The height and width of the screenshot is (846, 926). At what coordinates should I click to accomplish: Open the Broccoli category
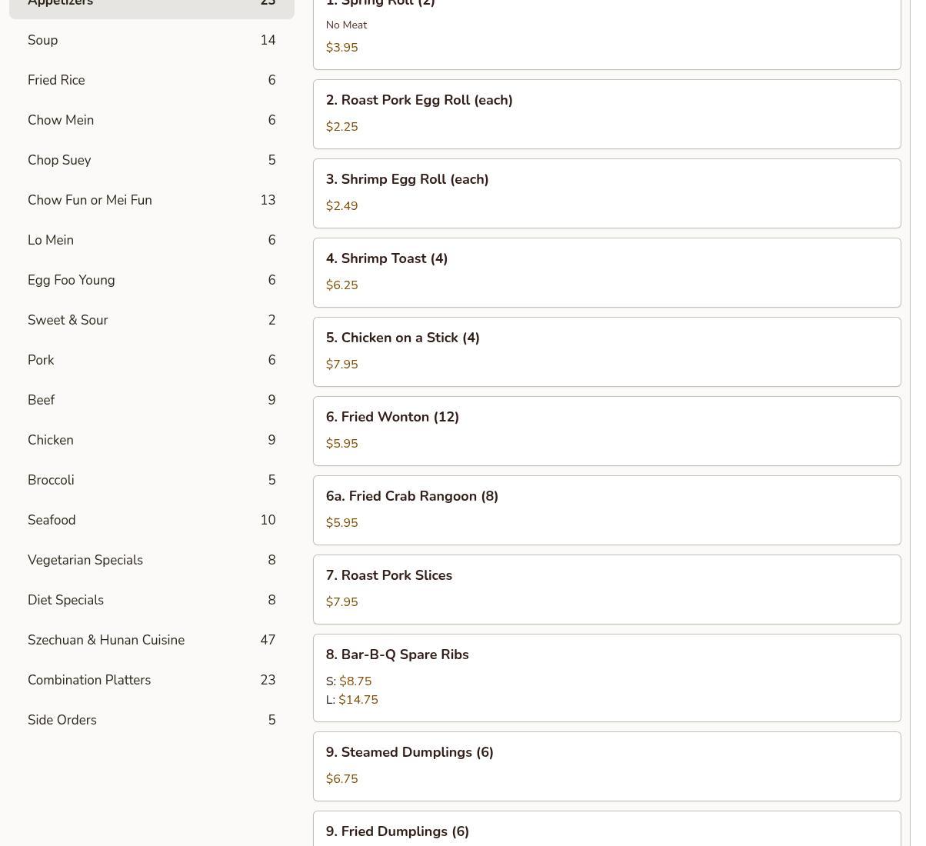tap(152, 480)
